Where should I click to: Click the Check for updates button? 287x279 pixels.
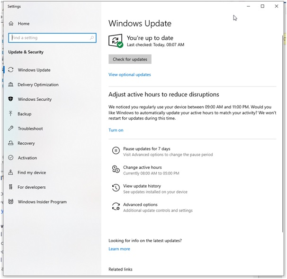coord(130,59)
